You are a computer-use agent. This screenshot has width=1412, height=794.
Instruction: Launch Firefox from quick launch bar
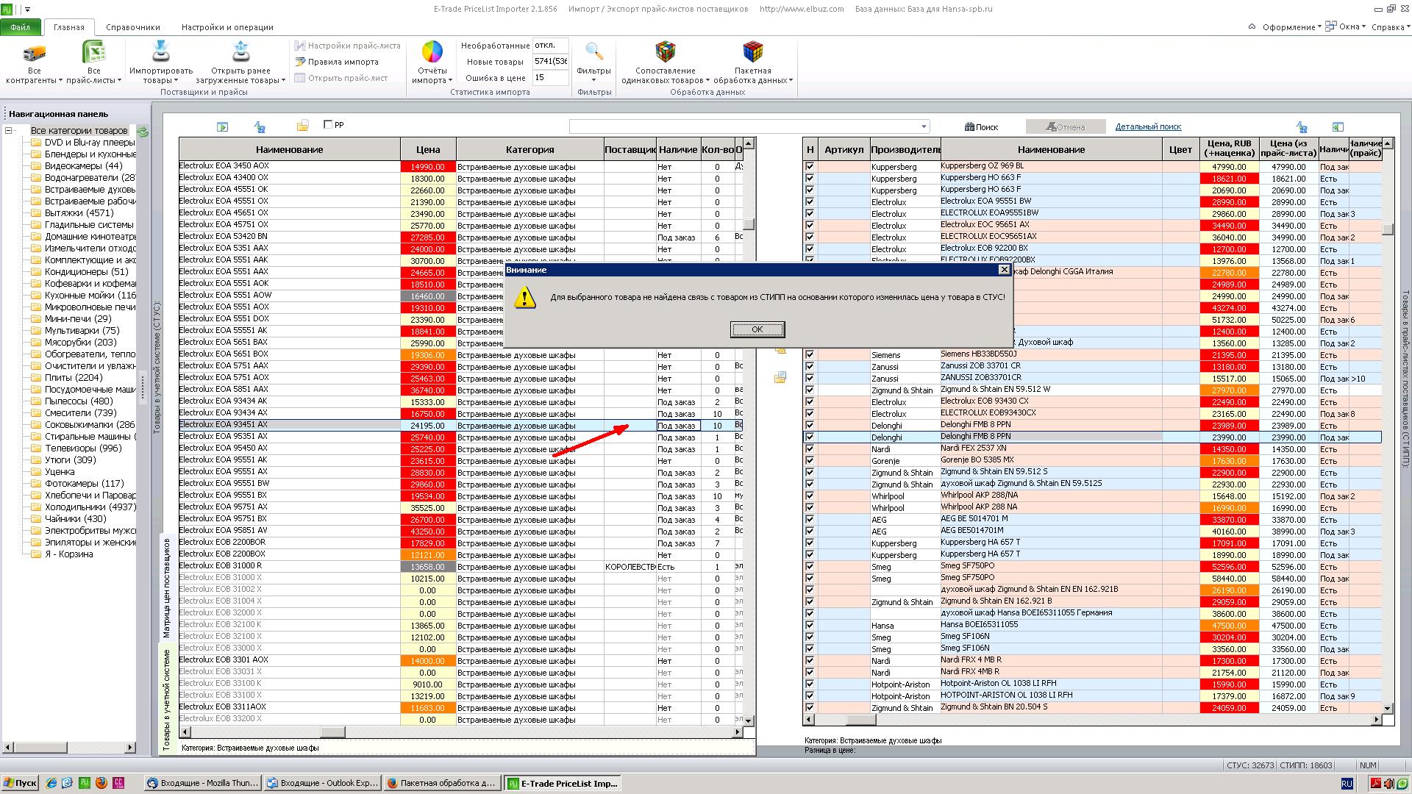tap(101, 783)
